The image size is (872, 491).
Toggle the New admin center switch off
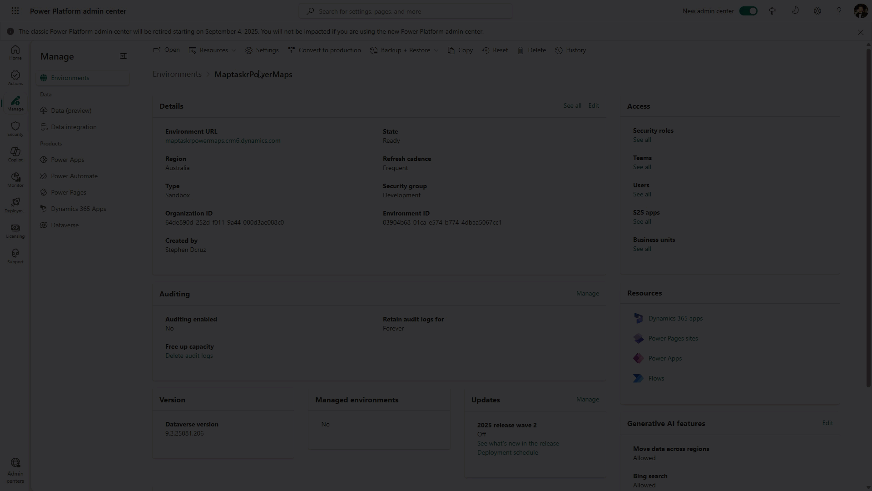(748, 10)
